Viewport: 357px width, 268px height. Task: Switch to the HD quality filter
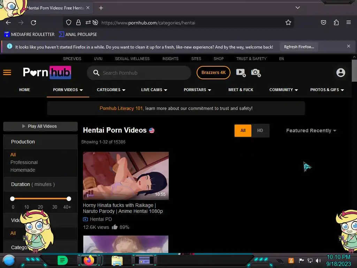260,131
